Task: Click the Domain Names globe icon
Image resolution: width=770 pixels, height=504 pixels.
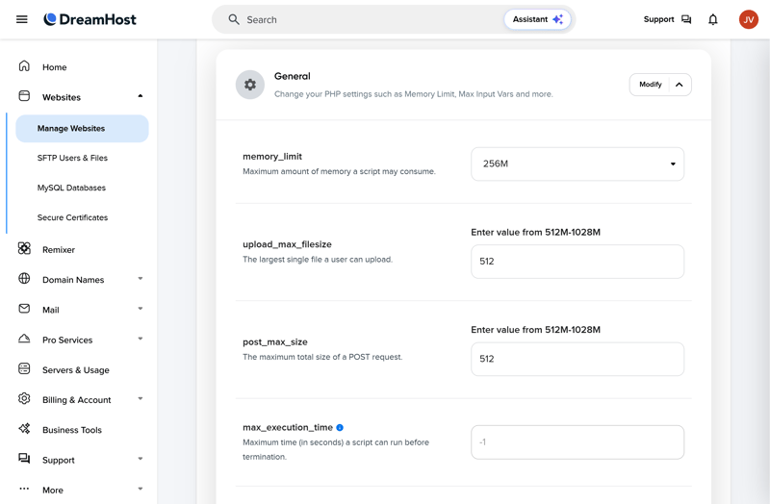Action: [x=24, y=279]
